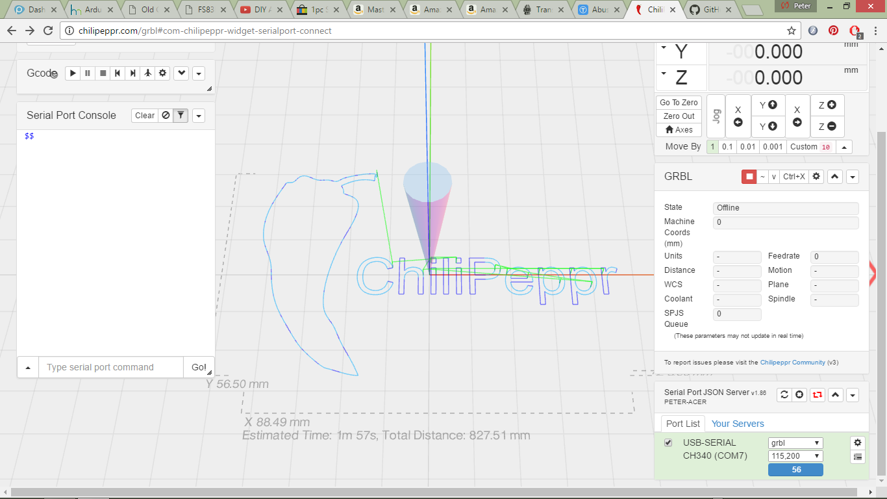This screenshot has height=499, width=887.
Task: Jog the Z axis minus
Action: [827, 127]
